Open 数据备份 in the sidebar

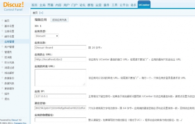pyautogui.click(x=9, y=78)
